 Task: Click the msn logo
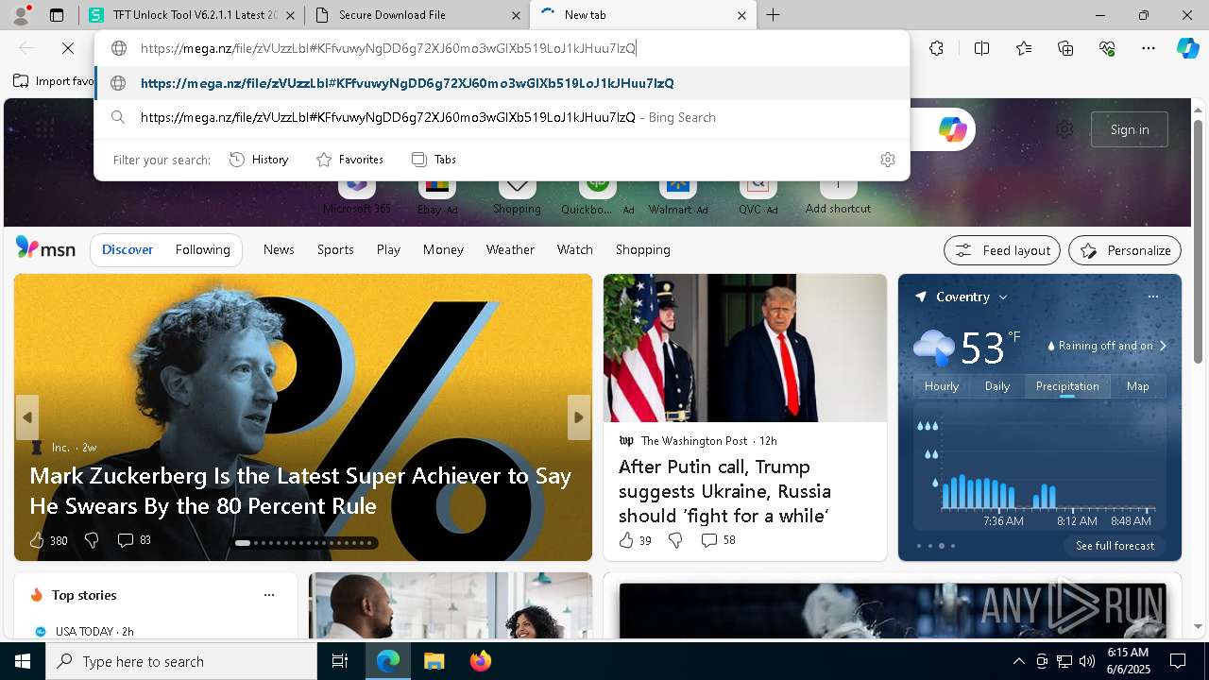(45, 248)
